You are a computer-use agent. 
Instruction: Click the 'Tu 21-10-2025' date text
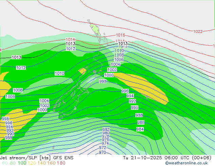pos(142,158)
